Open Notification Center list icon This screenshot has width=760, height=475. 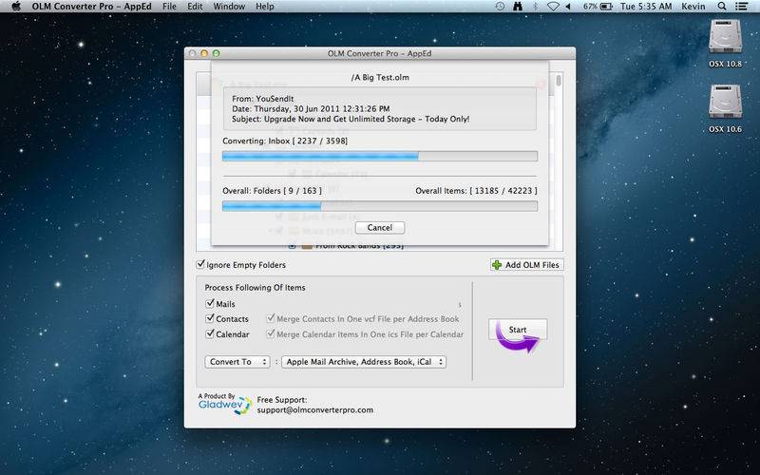click(742, 7)
